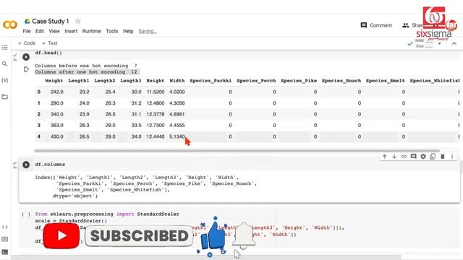Screen dimensions: 463x260
Task: Add a new Code cell
Action: (27, 43)
